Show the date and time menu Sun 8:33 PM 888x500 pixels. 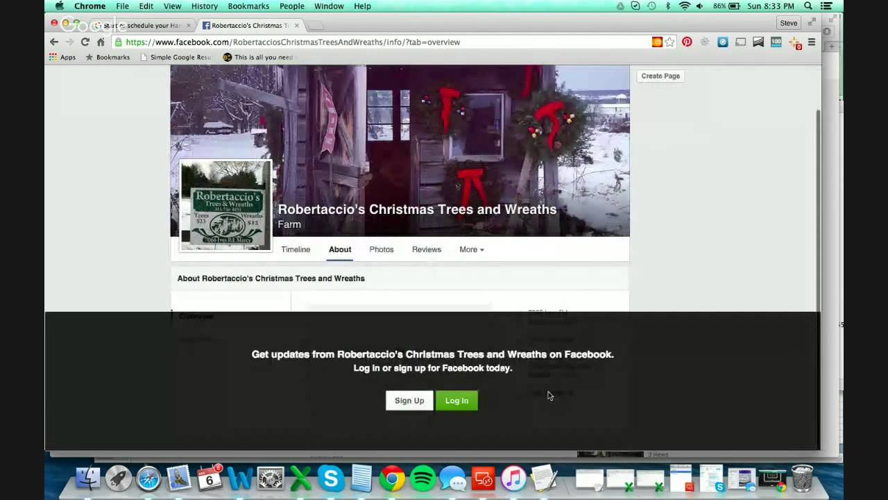[771, 6]
